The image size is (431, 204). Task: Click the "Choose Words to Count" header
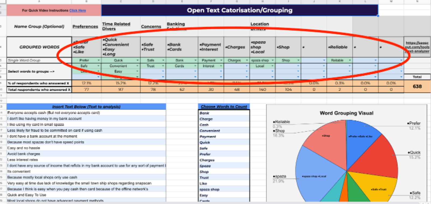[x=224, y=107]
